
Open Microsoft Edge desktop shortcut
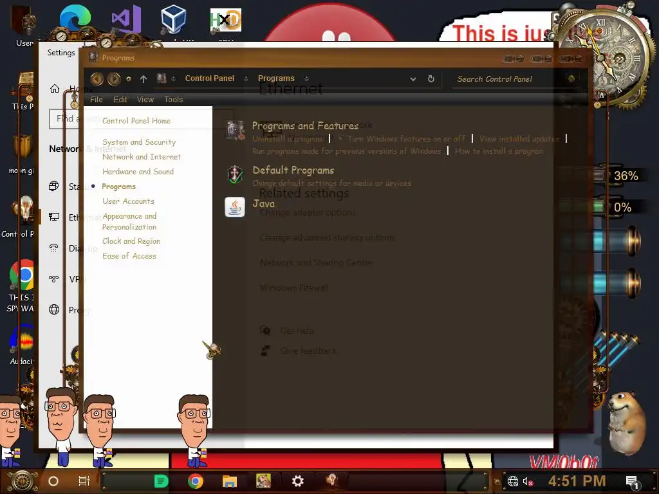(x=75, y=19)
